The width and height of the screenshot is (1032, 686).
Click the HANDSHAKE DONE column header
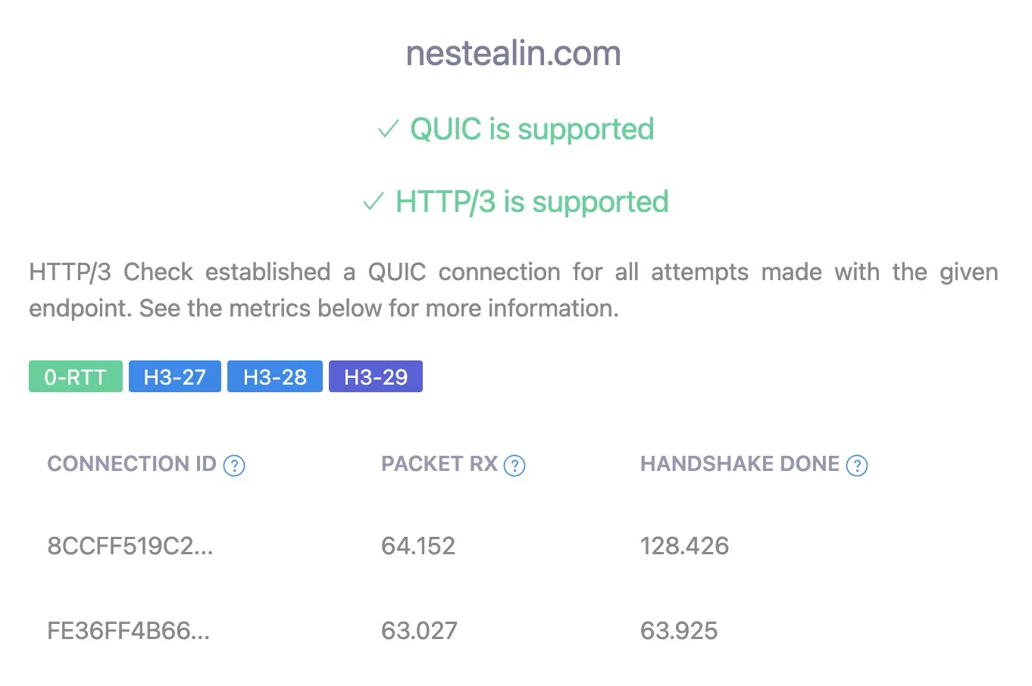(740, 463)
